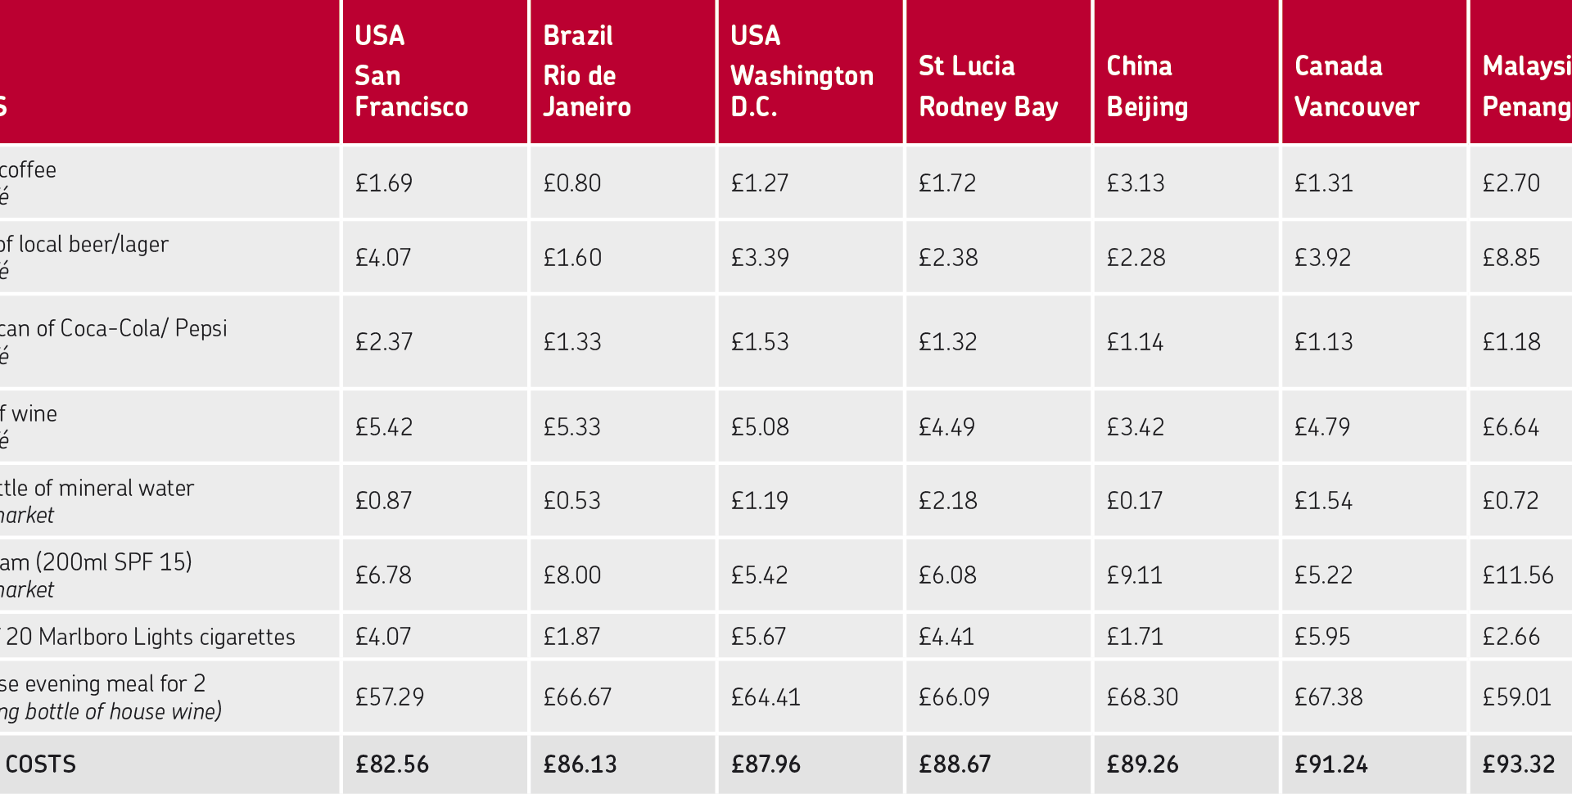Click Rio de Janeiro total cost £86.13
This screenshot has height=798, width=1572.
click(580, 764)
